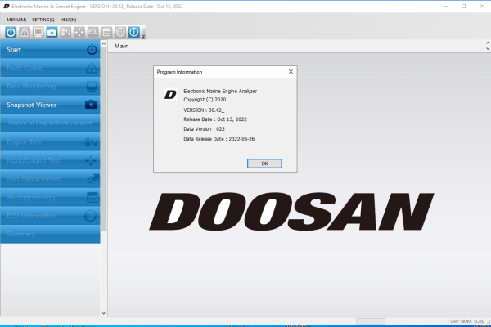Select Part Replacement in the sidebar

click(50, 179)
